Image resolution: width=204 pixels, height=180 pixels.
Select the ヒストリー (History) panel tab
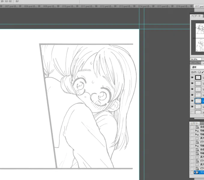coord(195,123)
